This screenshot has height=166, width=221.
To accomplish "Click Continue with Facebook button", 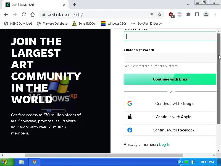I will 170,130.
